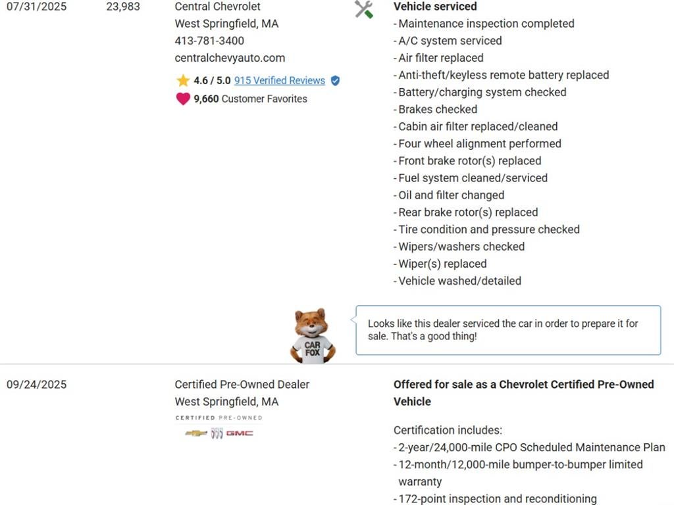Visit the centralchevyauto.com website
The width and height of the screenshot is (674, 505).
pyautogui.click(x=230, y=58)
